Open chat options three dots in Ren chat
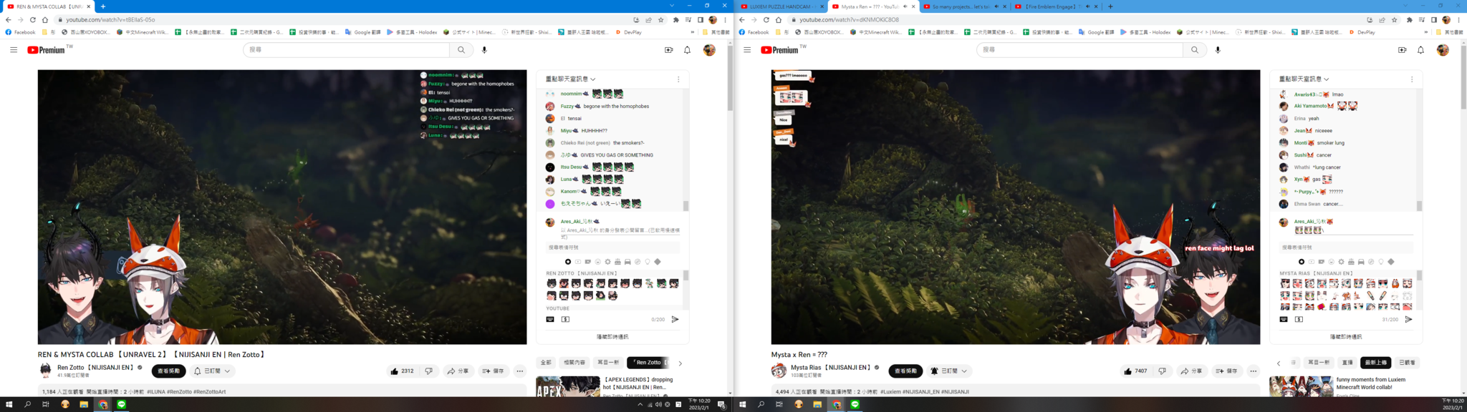This screenshot has width=1467, height=412. click(x=678, y=79)
